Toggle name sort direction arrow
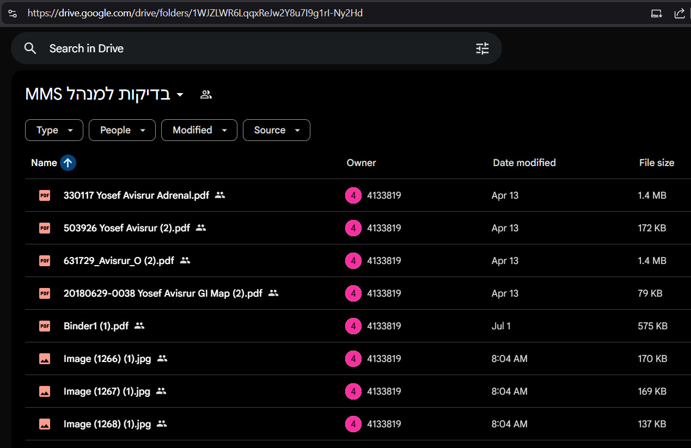This screenshot has width=691, height=448. click(68, 163)
